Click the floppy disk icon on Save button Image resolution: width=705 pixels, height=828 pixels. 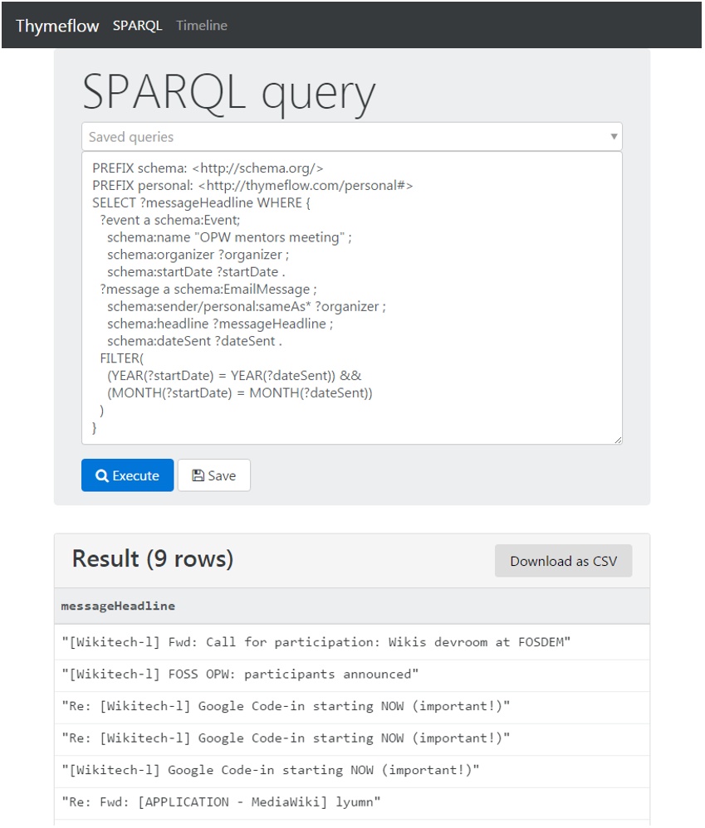197,475
